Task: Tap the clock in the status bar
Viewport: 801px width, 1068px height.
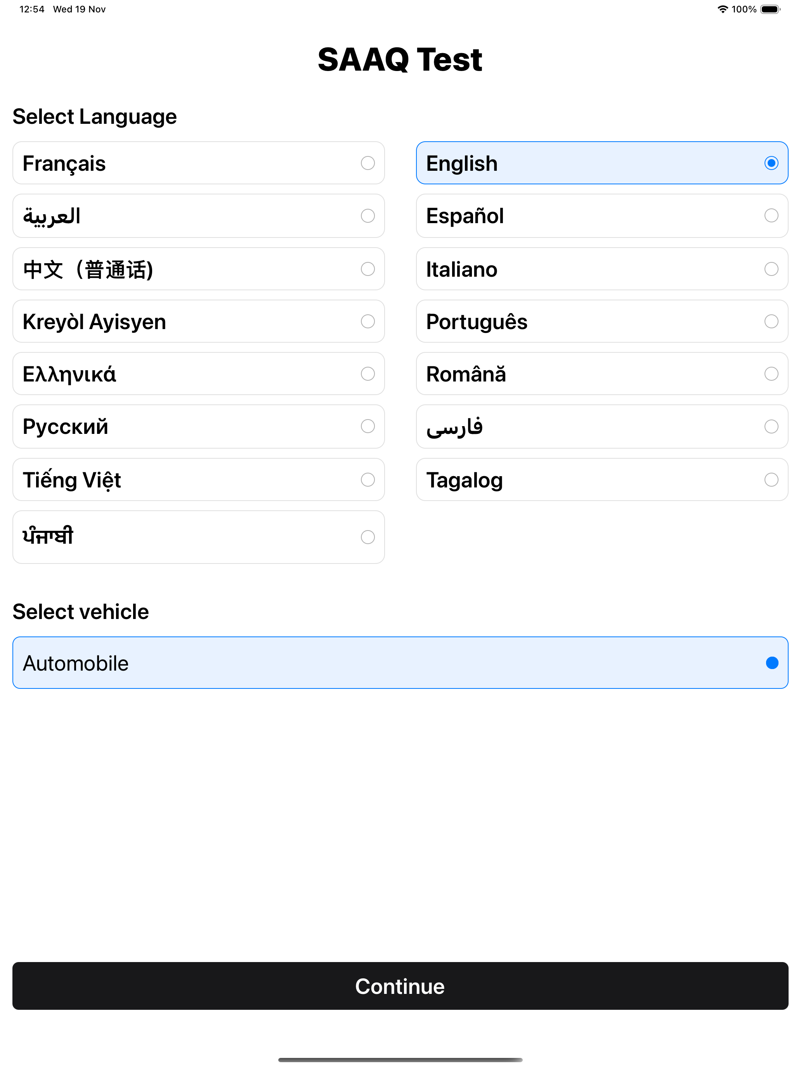Action: pyautogui.click(x=32, y=9)
